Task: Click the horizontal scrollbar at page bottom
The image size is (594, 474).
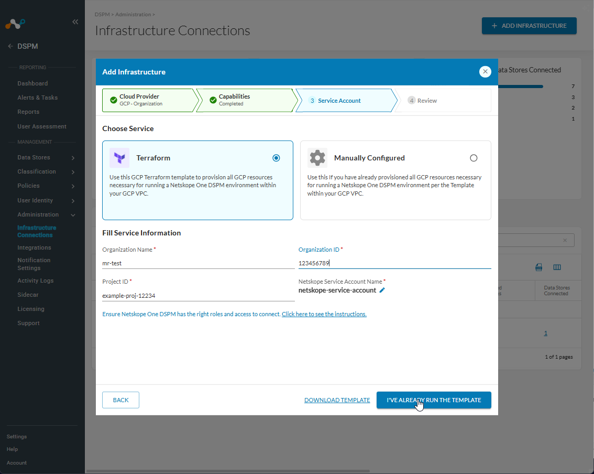Action: coord(228,471)
